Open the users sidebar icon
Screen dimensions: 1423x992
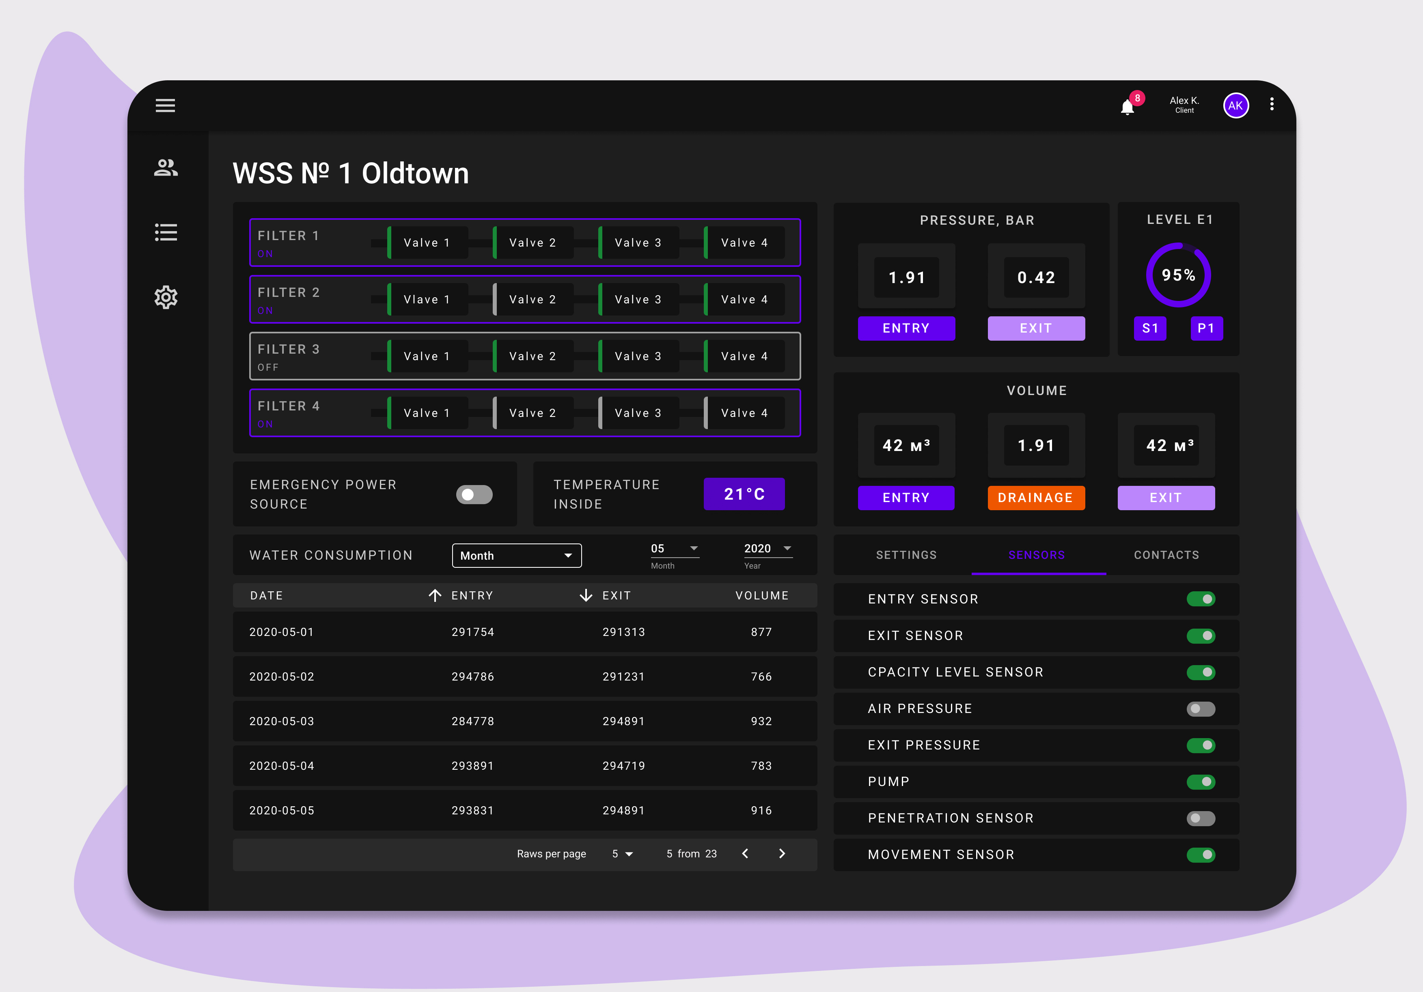(x=166, y=168)
